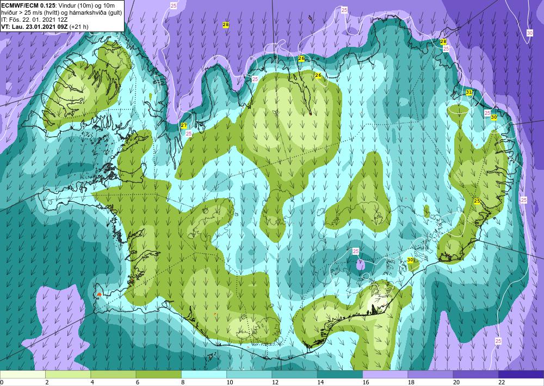The image size is (544, 386).
Task: Click the yellow 31 gust label
Action: pyautogui.click(x=469, y=92)
